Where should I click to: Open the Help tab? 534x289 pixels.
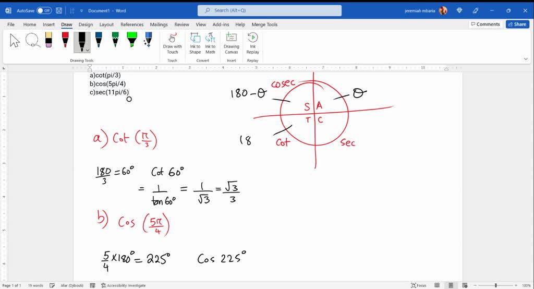tap(240, 25)
